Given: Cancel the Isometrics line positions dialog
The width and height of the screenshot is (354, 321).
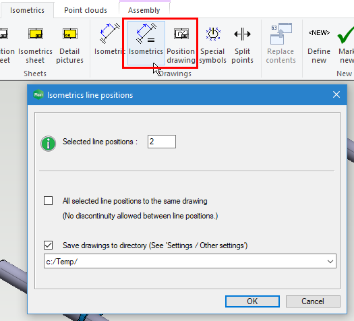Looking at the screenshot, I should tap(313, 301).
